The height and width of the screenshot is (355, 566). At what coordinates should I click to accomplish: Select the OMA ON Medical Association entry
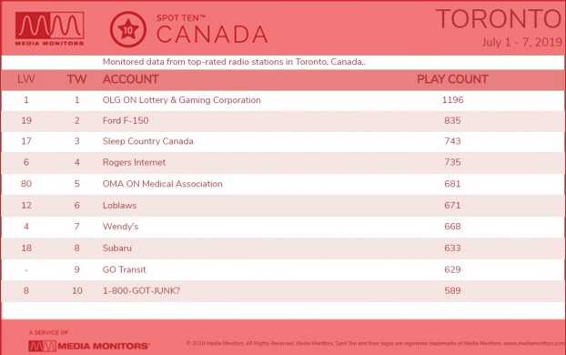163,184
